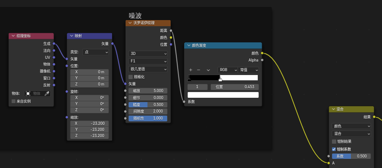The width and height of the screenshot is (382, 168).
Task: Click the 结果 output socket on 混合 node
Action: (375, 117)
